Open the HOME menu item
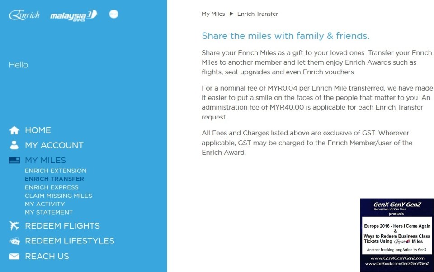The width and height of the screenshot is (434, 272). point(38,130)
